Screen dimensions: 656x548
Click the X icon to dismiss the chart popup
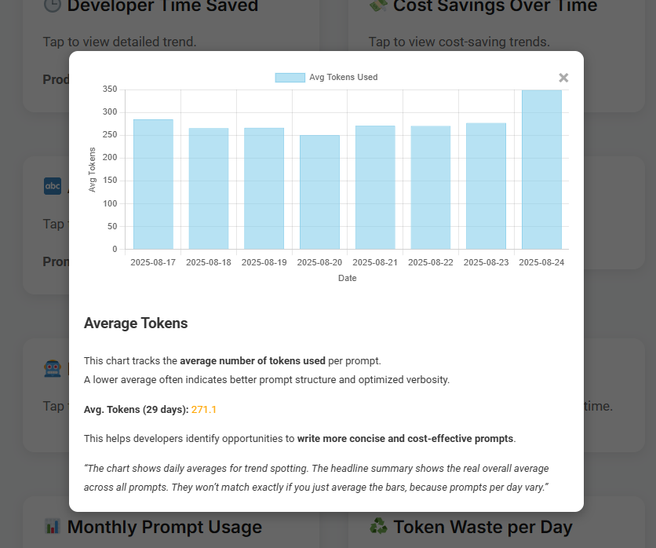point(563,78)
